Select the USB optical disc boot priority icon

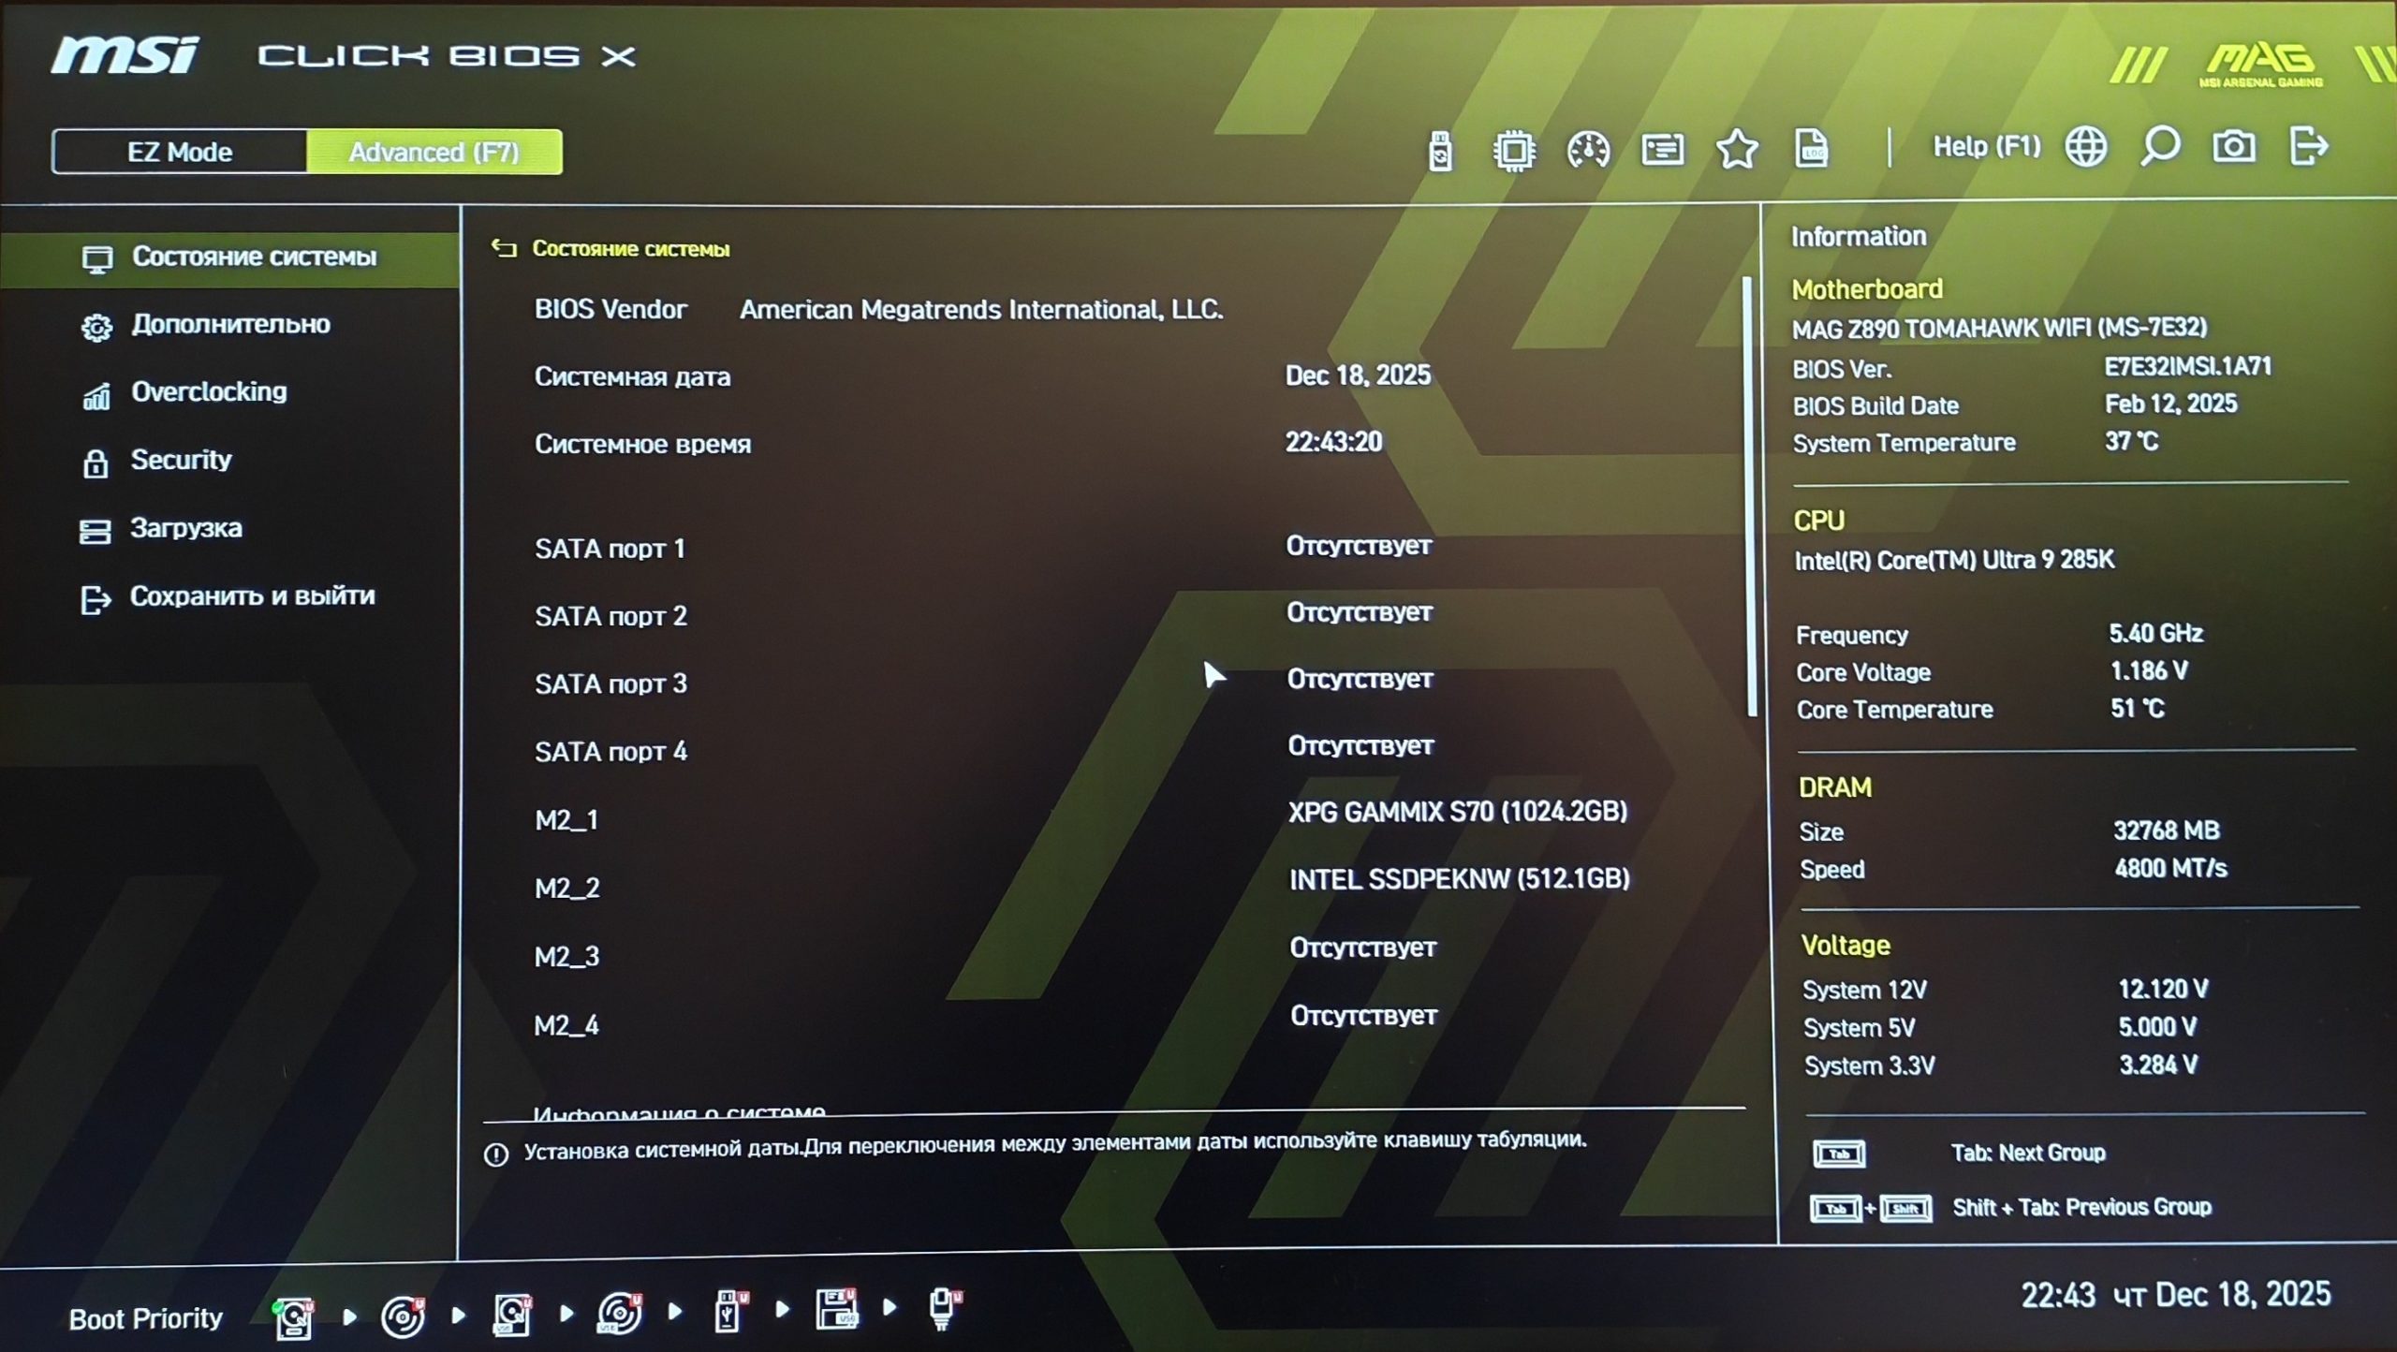click(x=620, y=1314)
